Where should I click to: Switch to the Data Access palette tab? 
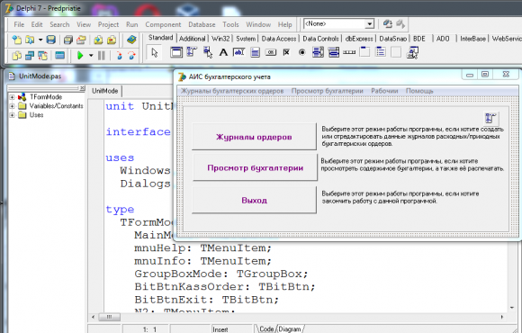pos(279,39)
